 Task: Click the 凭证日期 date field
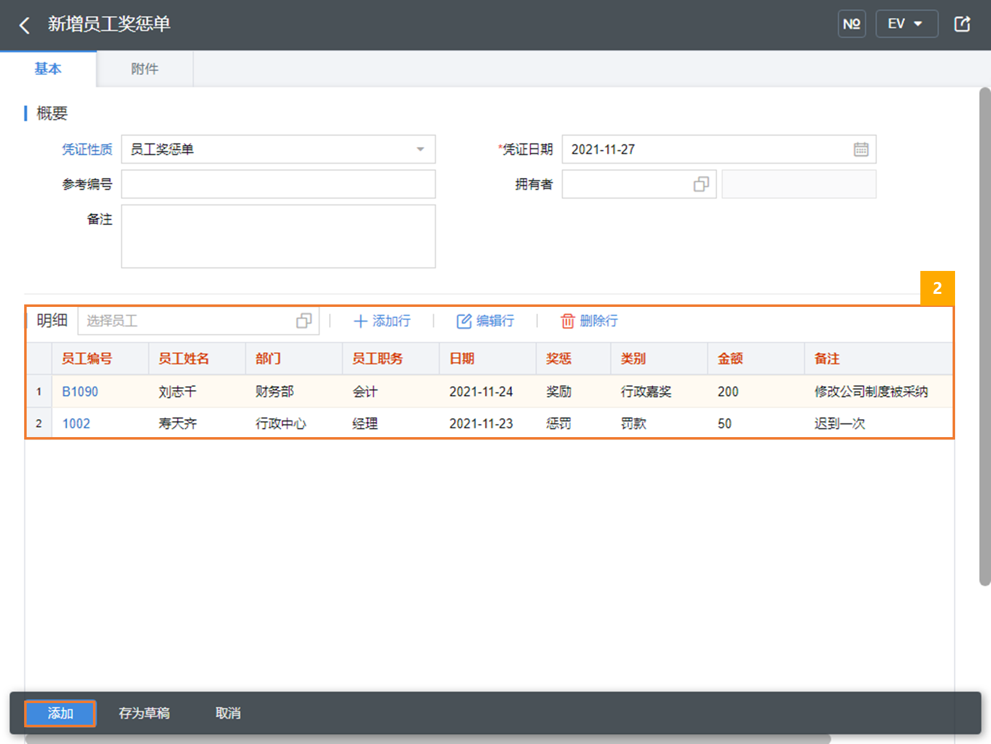[719, 149]
